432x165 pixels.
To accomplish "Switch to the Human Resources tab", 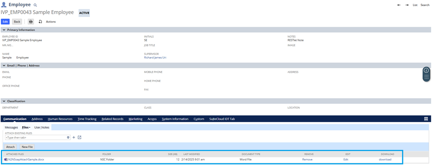I will pos(60,119).
